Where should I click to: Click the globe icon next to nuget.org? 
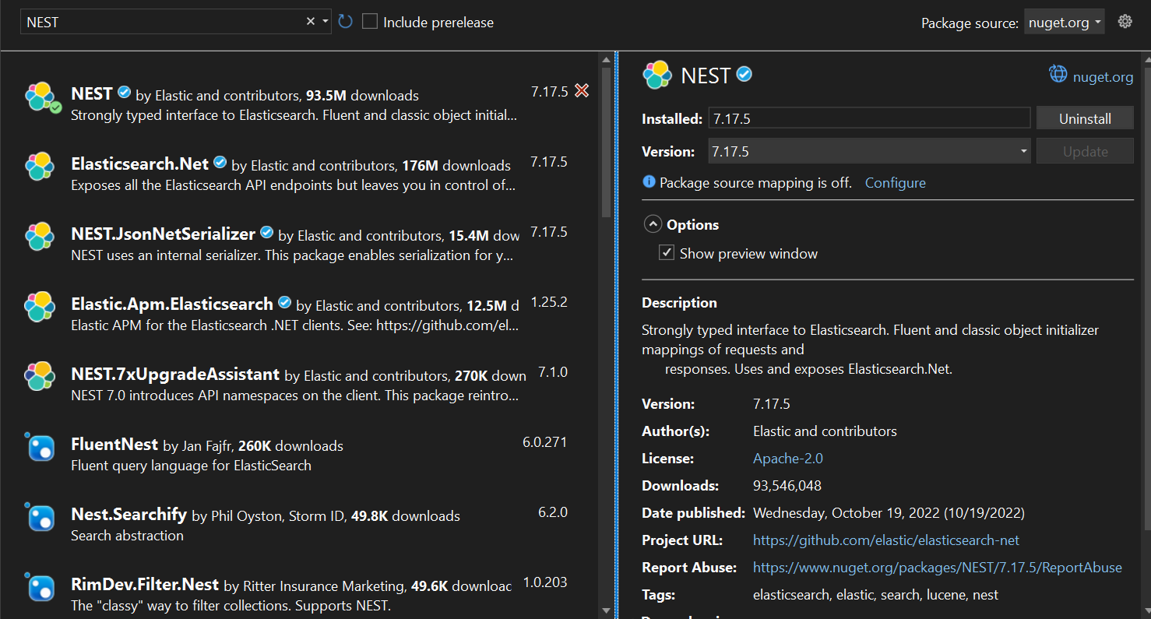(x=1058, y=75)
